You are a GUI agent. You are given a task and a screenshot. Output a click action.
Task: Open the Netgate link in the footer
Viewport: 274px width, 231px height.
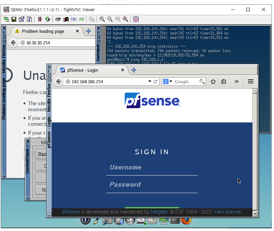[159, 212]
